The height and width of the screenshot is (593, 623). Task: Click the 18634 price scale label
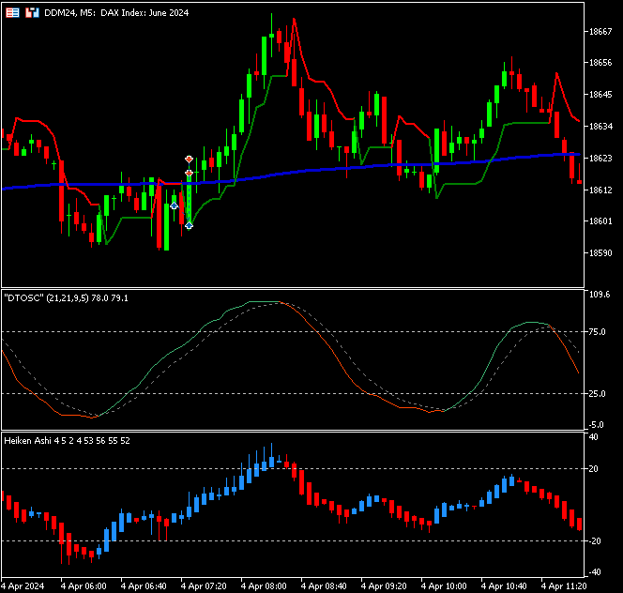click(600, 127)
